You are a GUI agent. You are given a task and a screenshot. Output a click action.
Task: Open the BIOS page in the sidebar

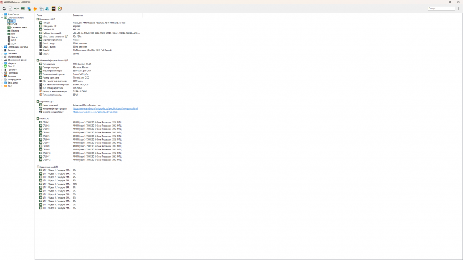[x=13, y=40]
